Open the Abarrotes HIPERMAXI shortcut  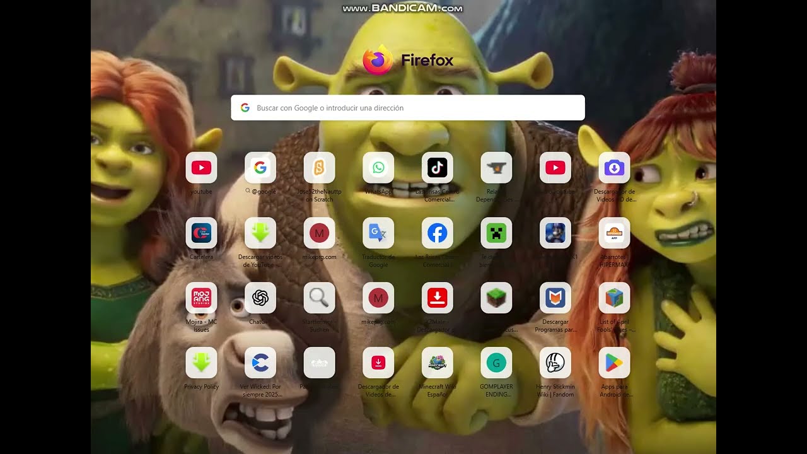point(614,233)
